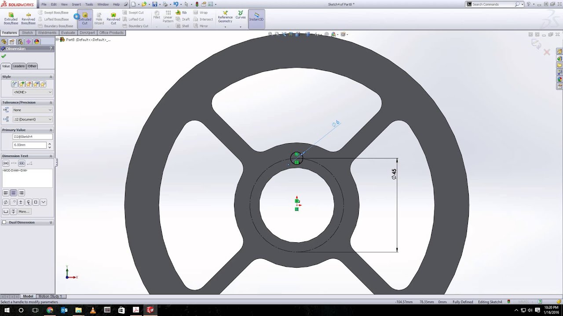Select the Extruded Boss/Base tool

click(11, 18)
